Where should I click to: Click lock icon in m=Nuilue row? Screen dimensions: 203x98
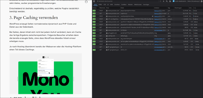point(107,30)
